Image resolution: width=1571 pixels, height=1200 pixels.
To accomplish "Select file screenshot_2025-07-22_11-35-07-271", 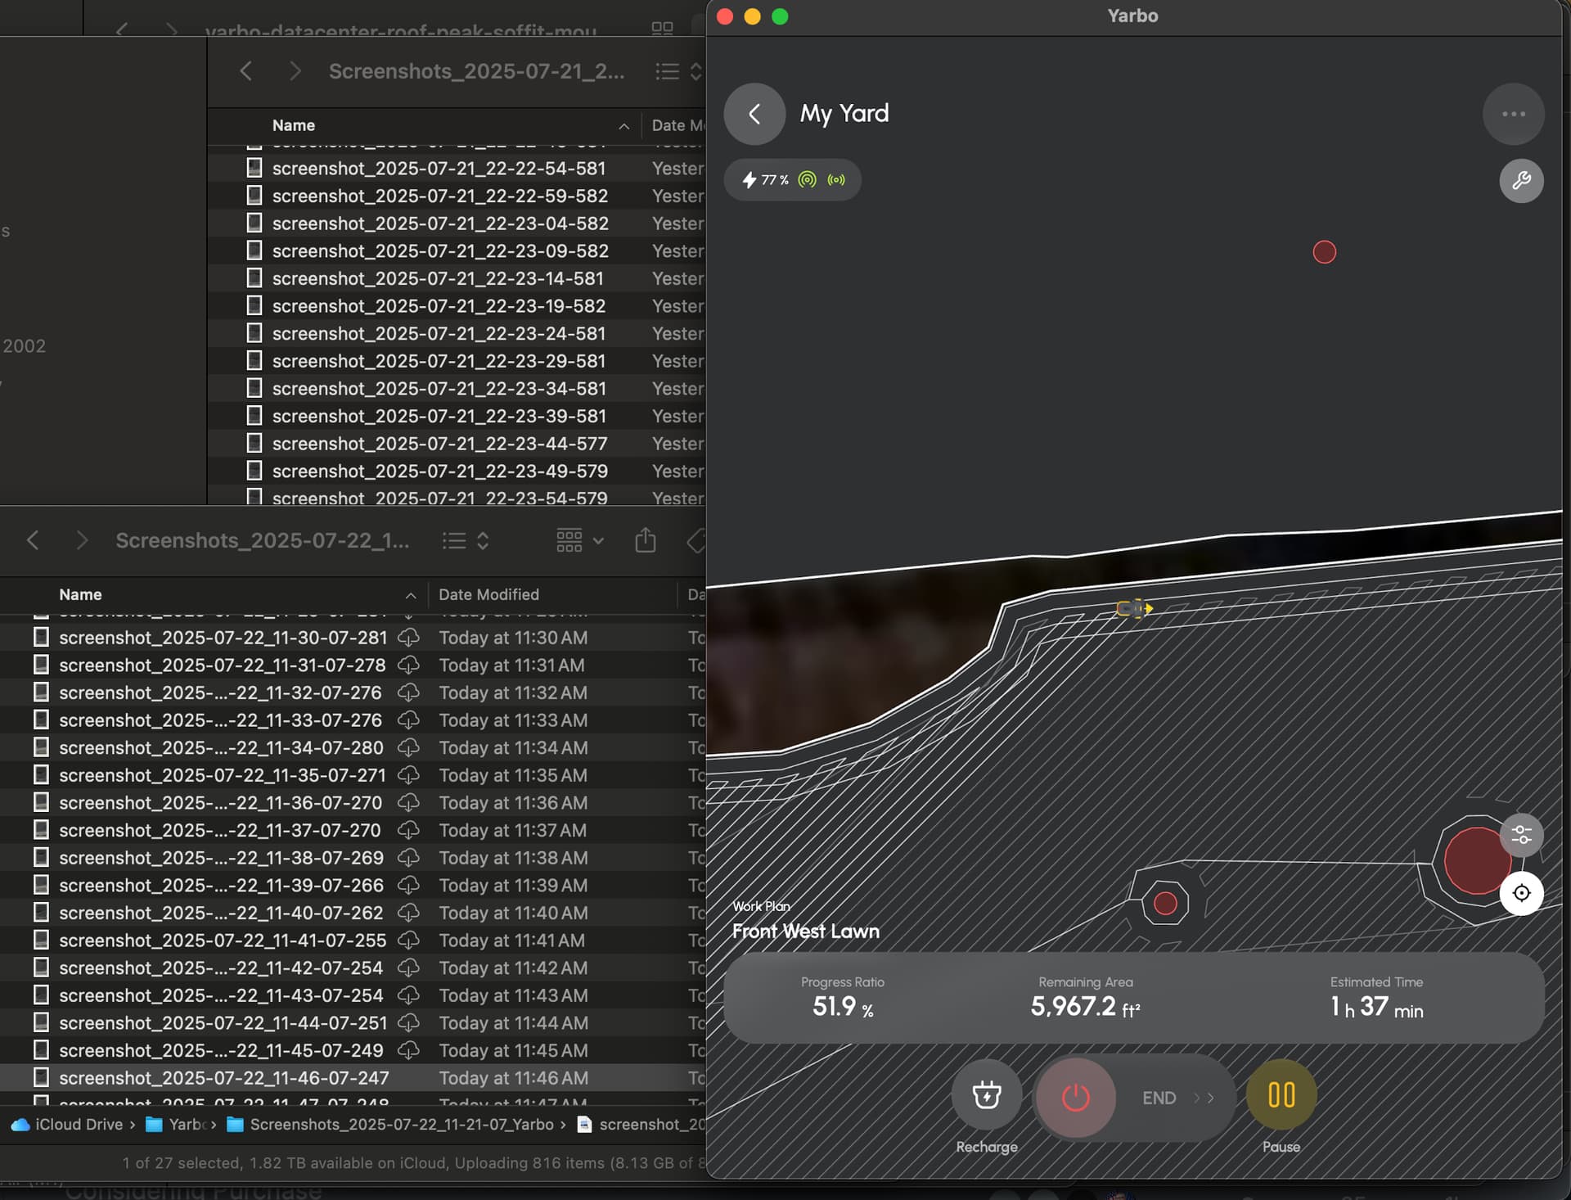I will [x=222, y=775].
